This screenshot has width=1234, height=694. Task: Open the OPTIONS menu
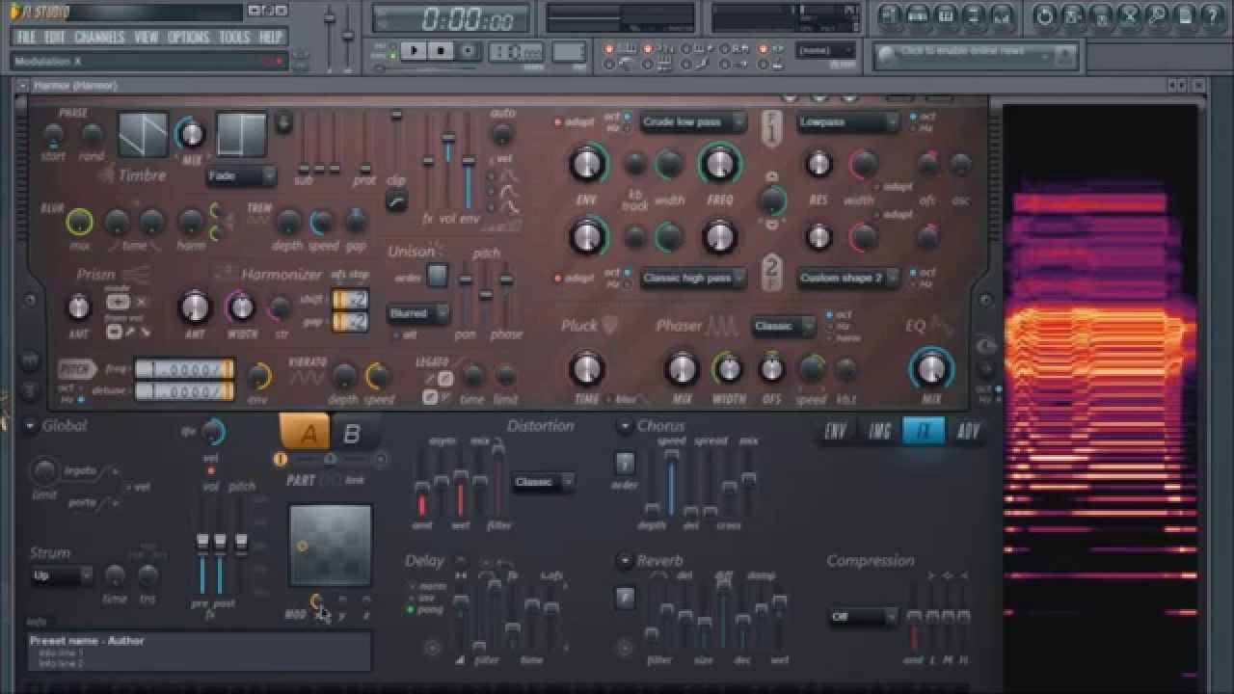click(188, 38)
